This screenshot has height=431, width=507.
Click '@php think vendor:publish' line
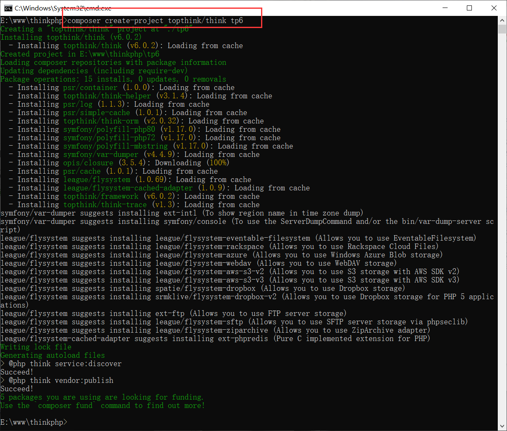(x=57, y=380)
